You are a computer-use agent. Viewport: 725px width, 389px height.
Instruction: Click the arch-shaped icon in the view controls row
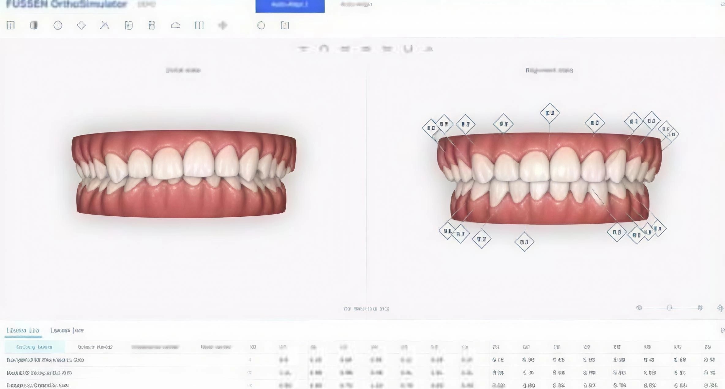[x=324, y=49]
